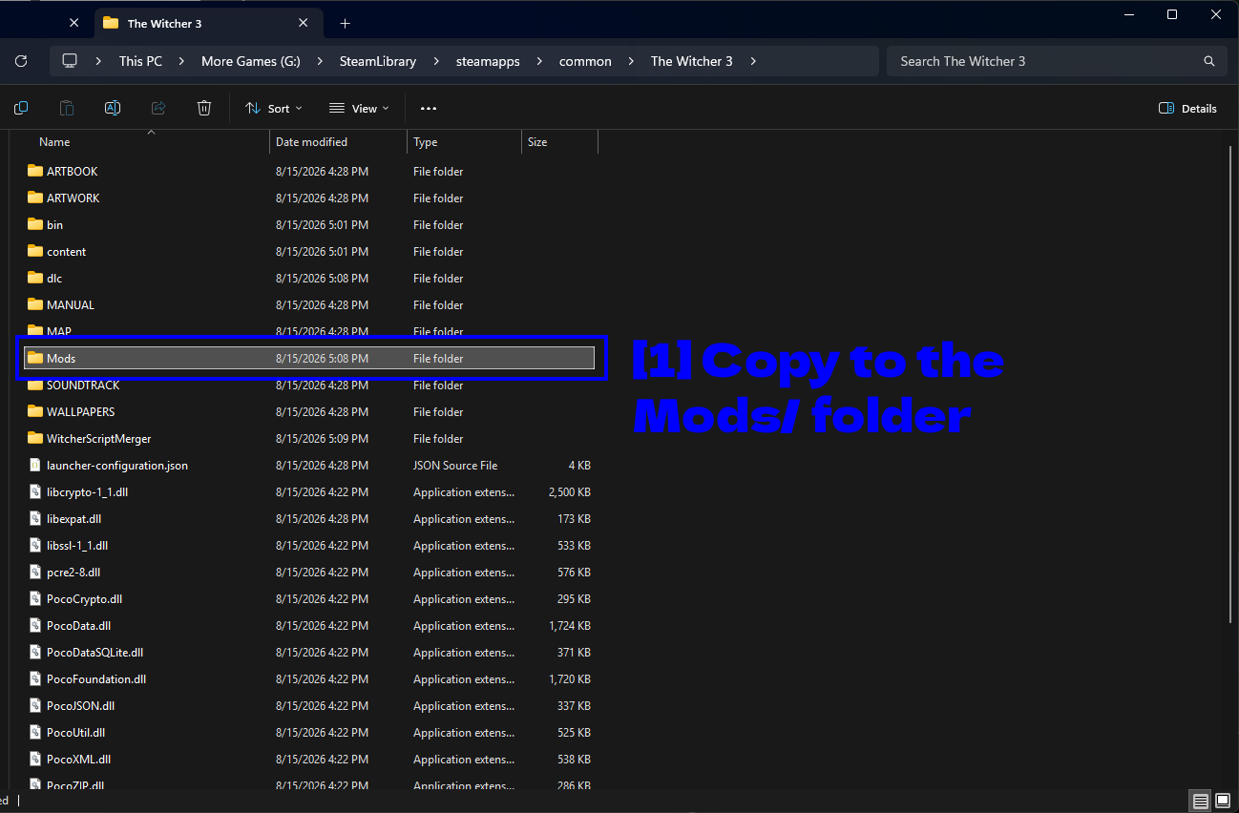This screenshot has height=813, width=1239.
Task: Open the View dropdown
Action: tap(359, 108)
